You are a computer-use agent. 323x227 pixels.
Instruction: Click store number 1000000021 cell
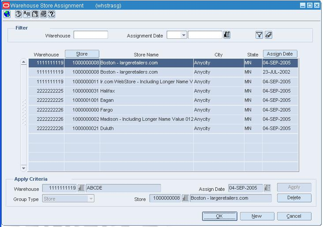pyautogui.click(x=82, y=129)
